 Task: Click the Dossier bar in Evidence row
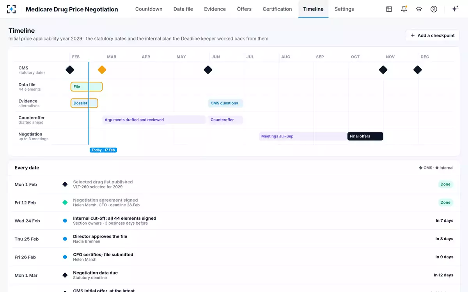point(84,103)
